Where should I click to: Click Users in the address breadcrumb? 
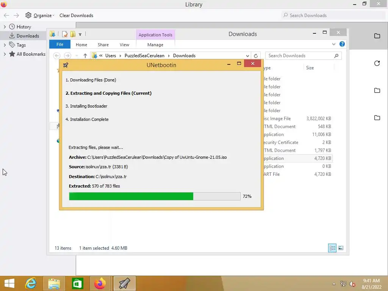pos(110,56)
